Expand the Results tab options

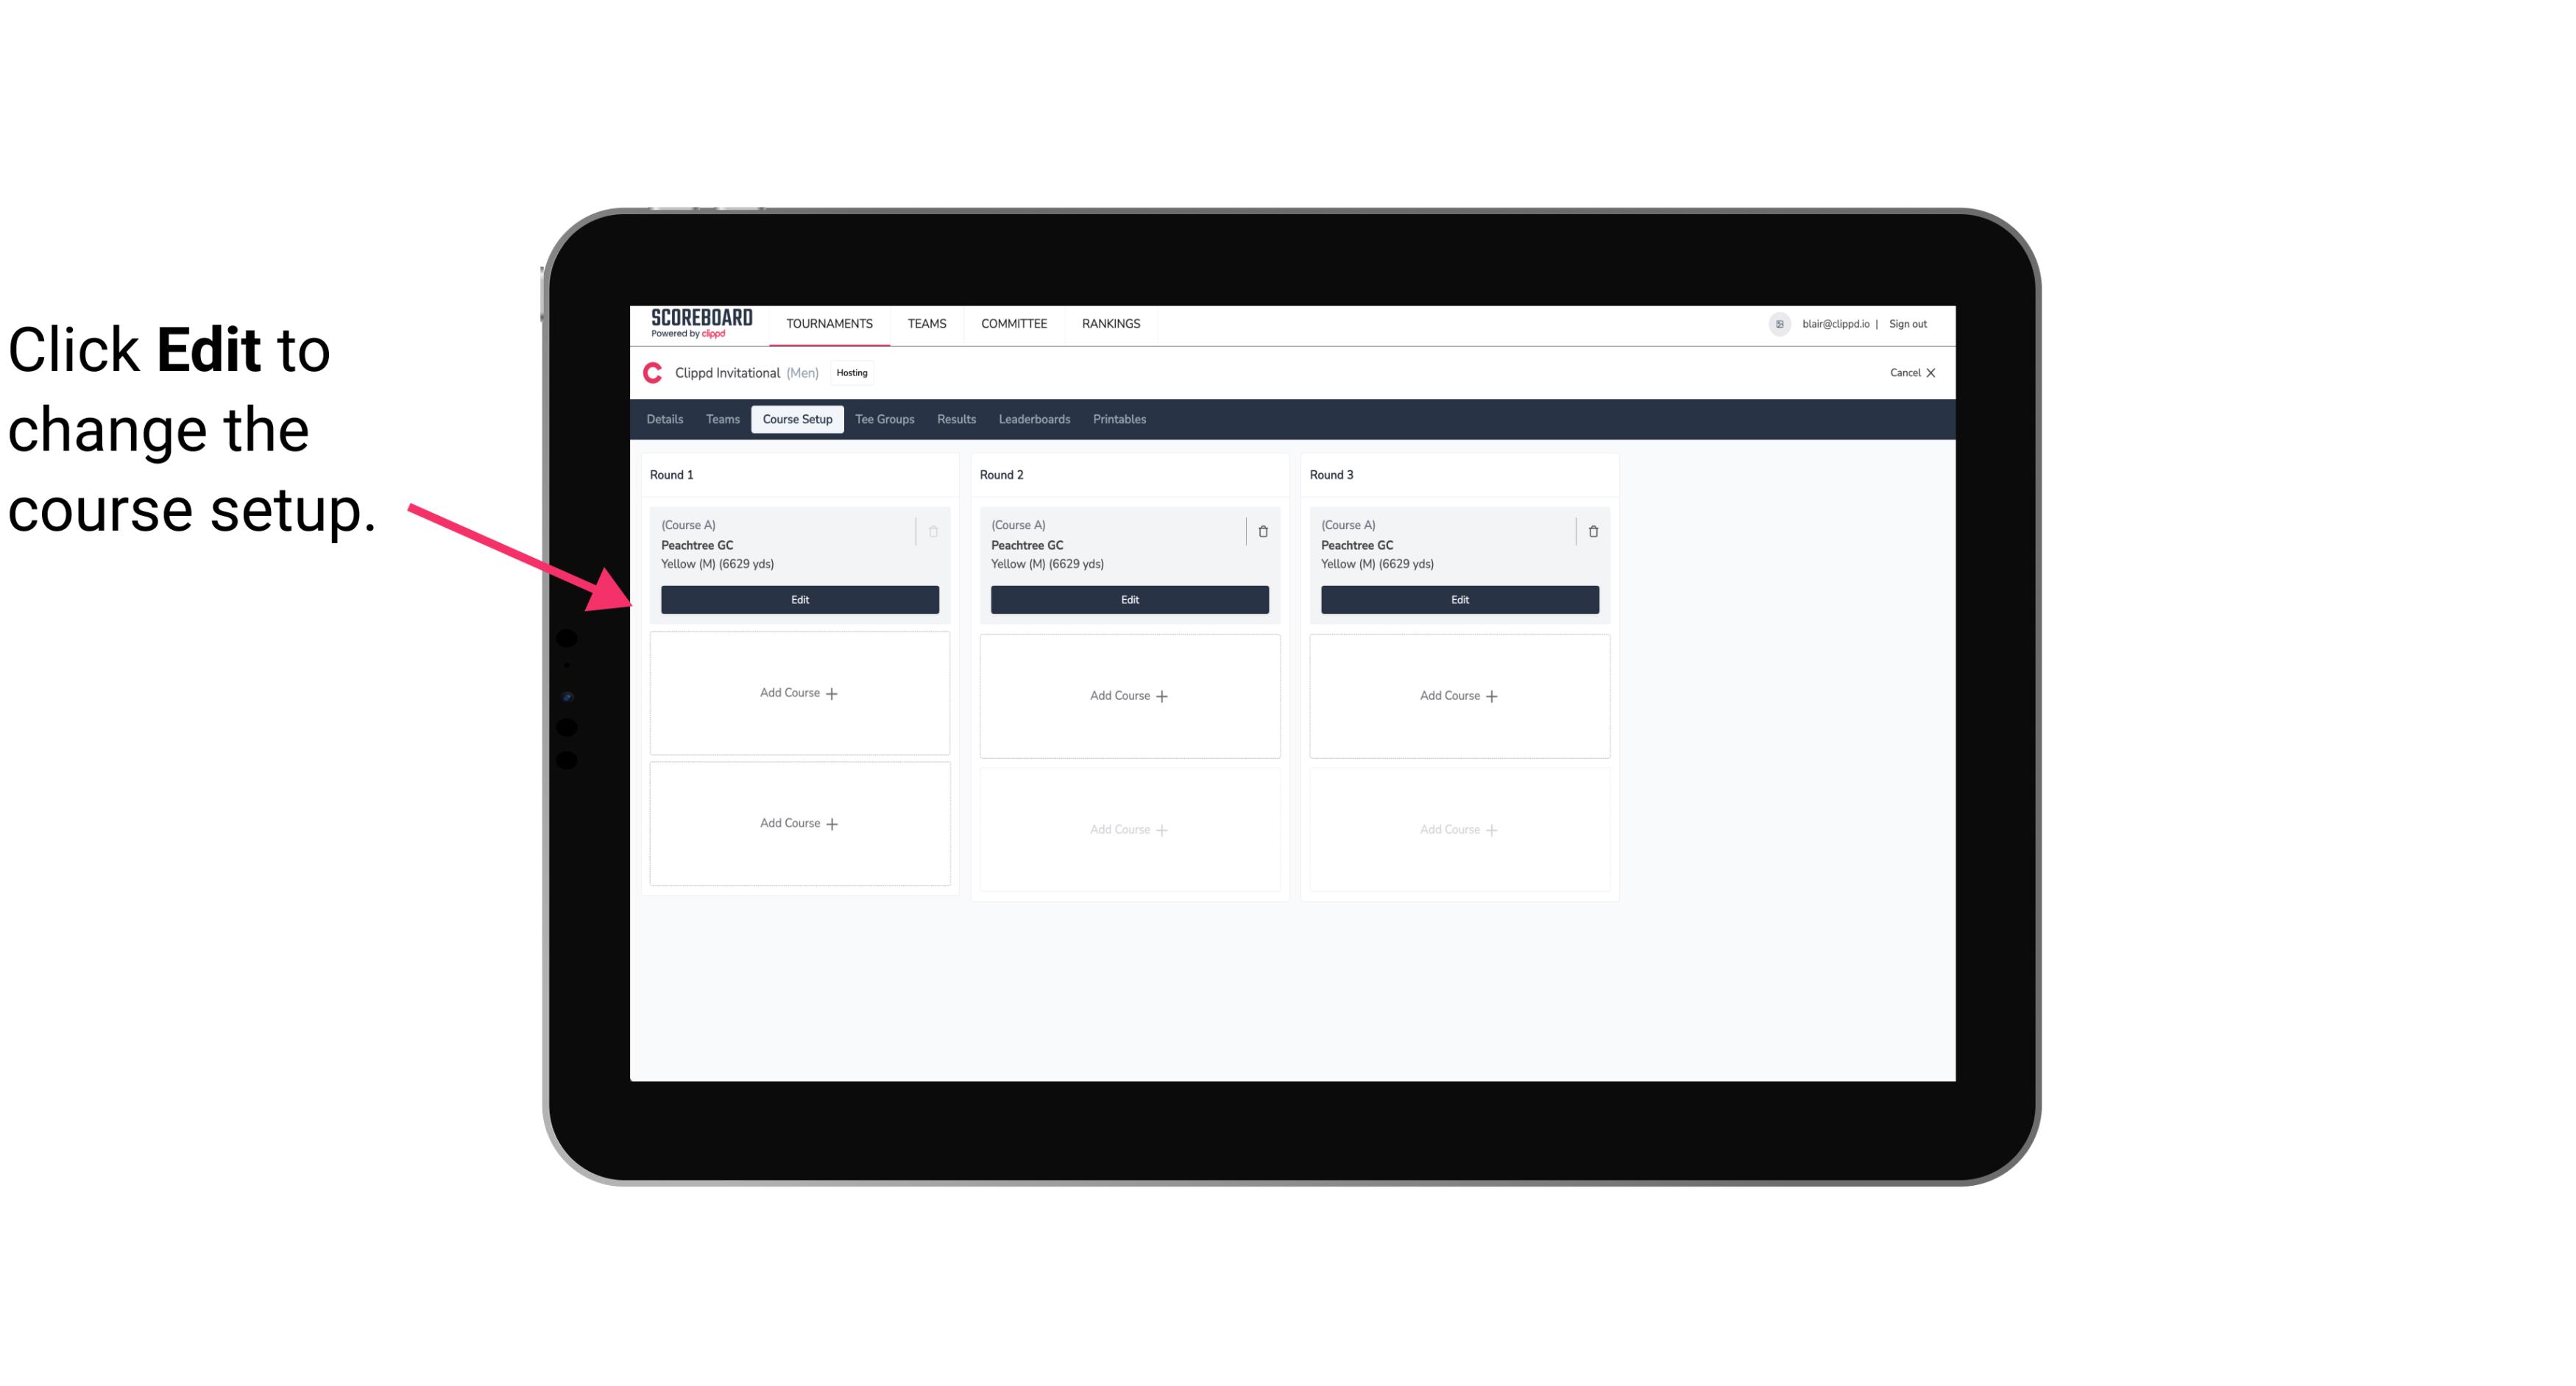(957, 418)
